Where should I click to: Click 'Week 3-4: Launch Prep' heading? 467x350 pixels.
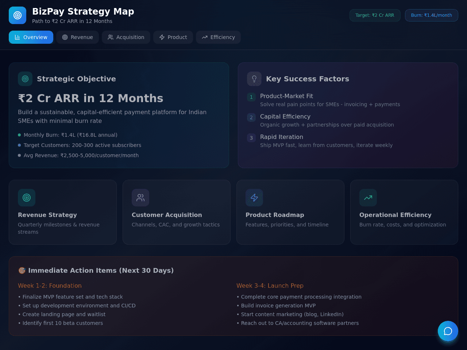[270, 285]
